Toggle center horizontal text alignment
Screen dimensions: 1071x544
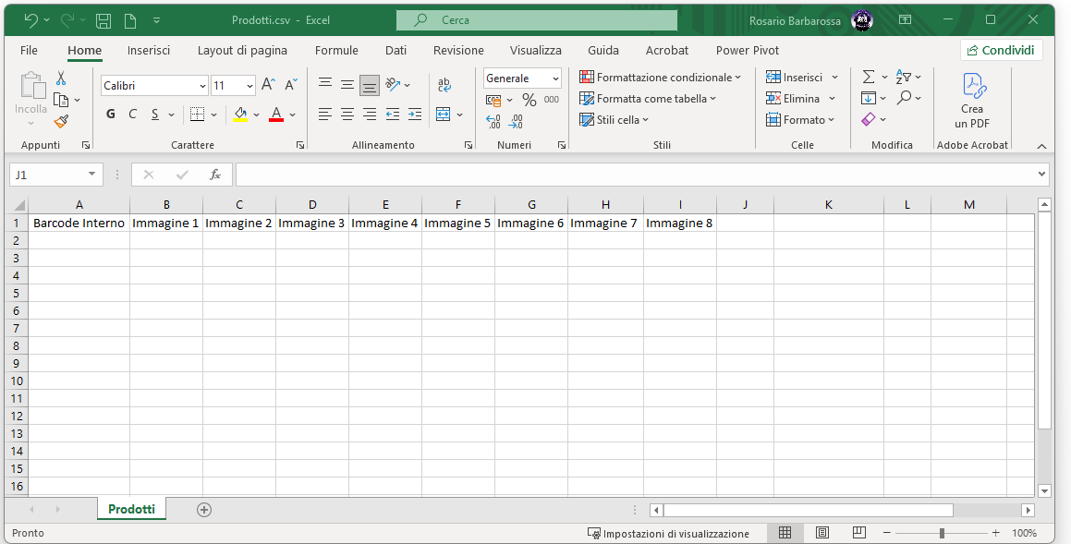[347, 114]
